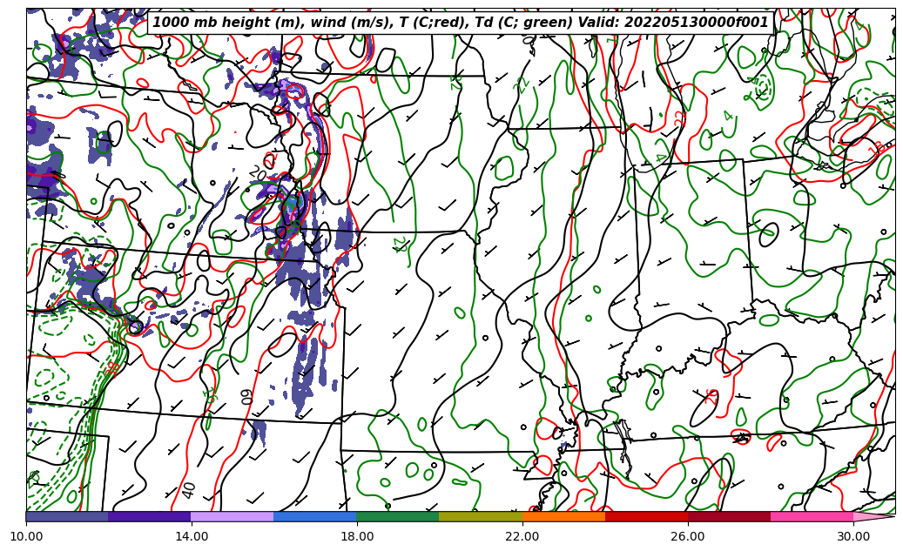This screenshot has height=551, width=903.
Task: Click the black 60 height contour label
Action: (246, 397)
